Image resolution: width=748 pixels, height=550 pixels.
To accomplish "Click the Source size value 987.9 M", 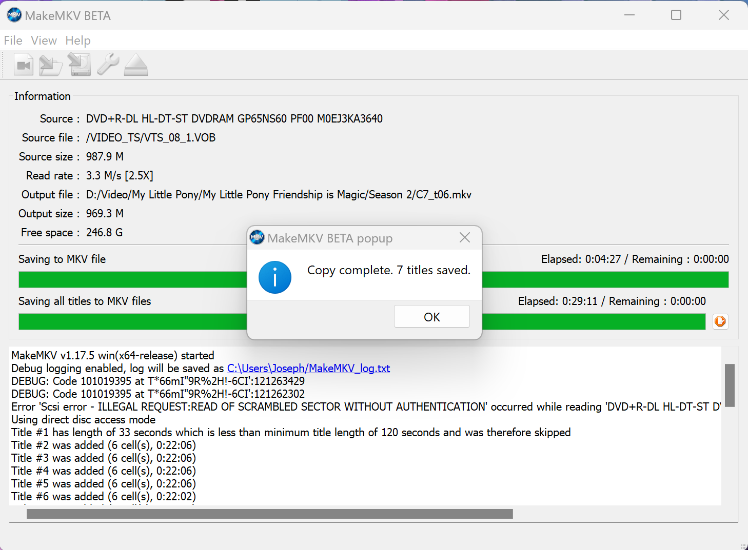I will click(105, 157).
